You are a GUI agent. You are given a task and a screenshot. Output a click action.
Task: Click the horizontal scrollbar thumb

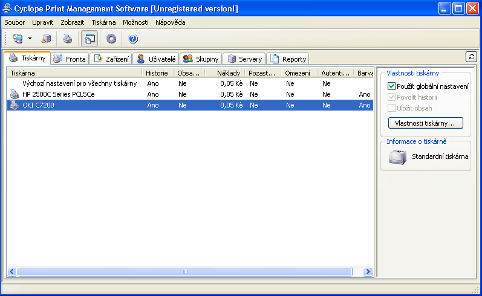click(x=185, y=271)
